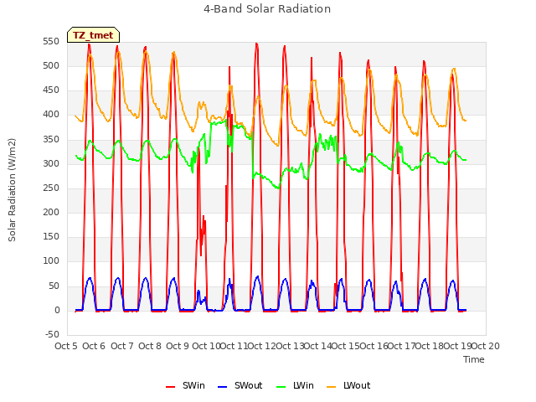Viewport: 536px width, 402px height.
Task: Click the 150 y-axis tick label
Action: pyautogui.click(x=51, y=236)
